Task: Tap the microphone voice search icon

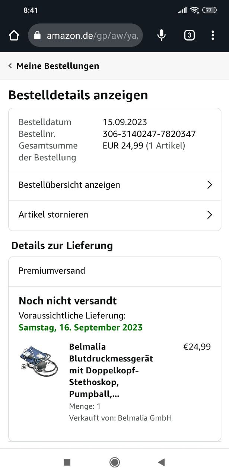Action: pos(161,35)
